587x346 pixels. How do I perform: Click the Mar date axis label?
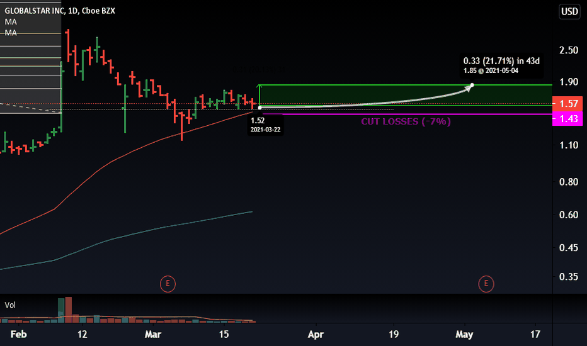[153, 334]
